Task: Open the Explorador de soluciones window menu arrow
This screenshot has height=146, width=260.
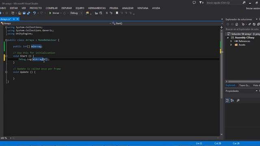Action: (256, 19)
